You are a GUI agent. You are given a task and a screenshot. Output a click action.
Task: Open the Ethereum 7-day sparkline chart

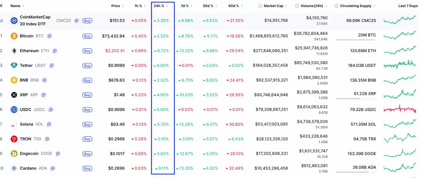click(x=400, y=50)
